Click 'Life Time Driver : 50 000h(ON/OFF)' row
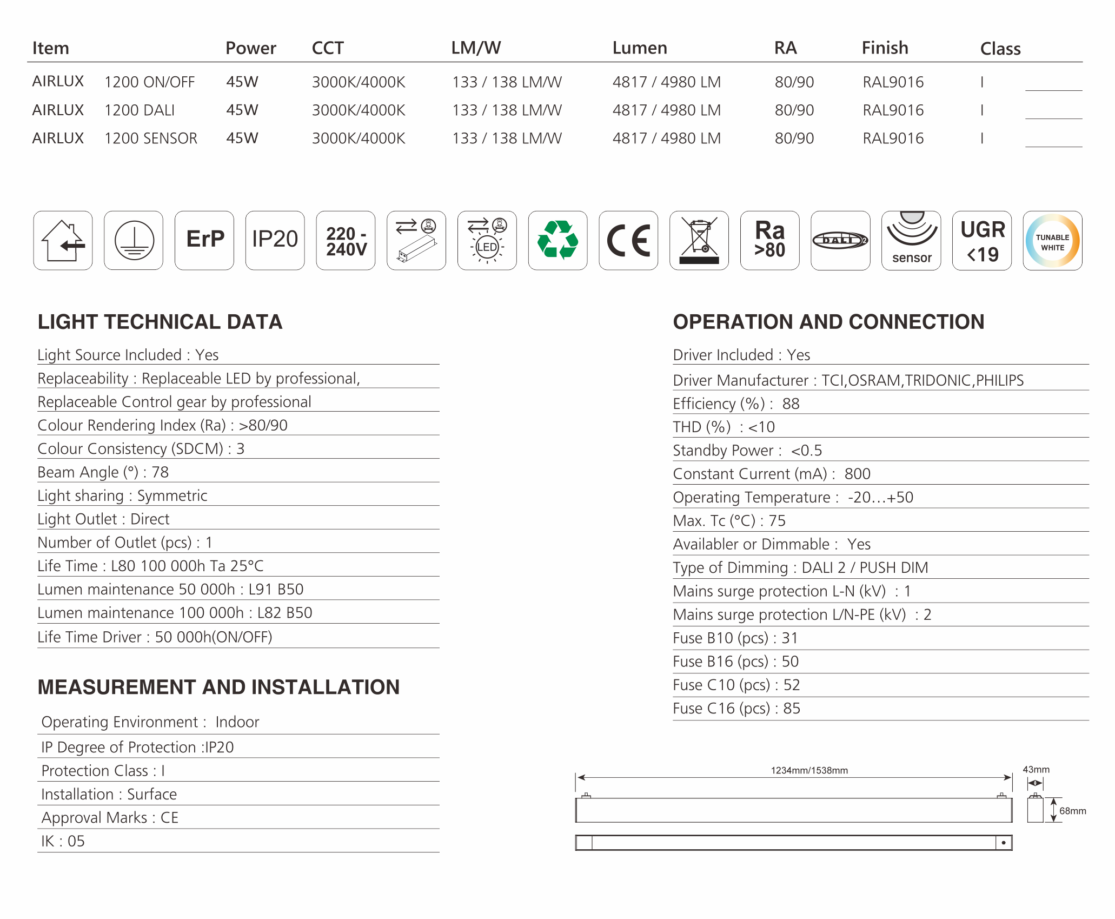Image resolution: width=1115 pixels, height=919 pixels. [x=238, y=637]
